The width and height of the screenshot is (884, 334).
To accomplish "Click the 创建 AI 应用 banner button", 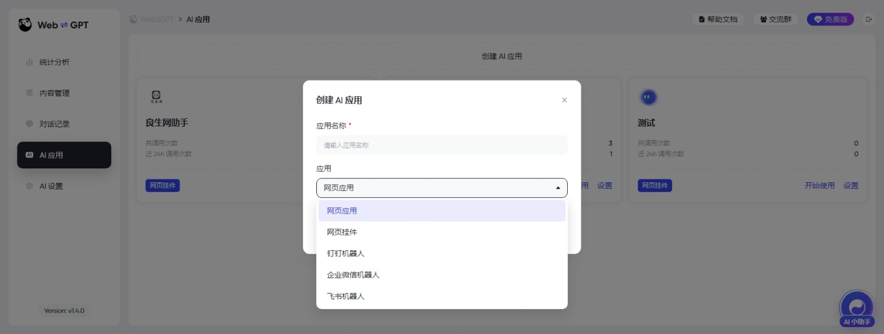I will (502, 56).
